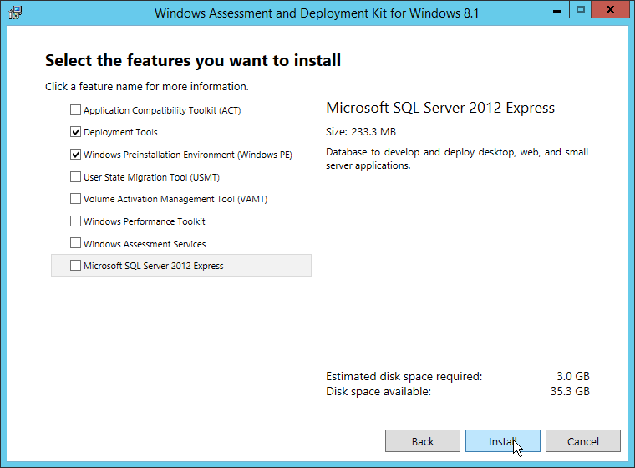
Task: Click the Microsoft SQL Server 2012 Express label
Action: pyautogui.click(x=153, y=266)
